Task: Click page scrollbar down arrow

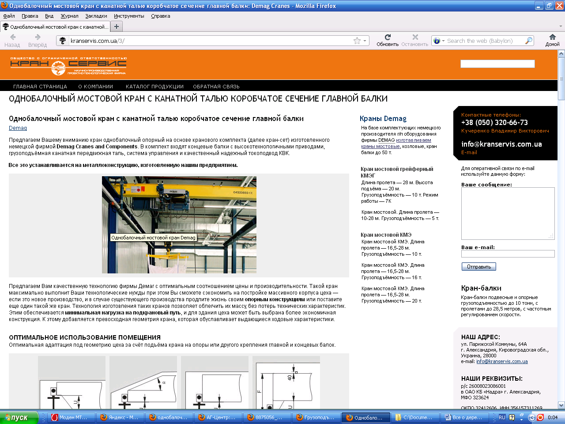Action: (561, 405)
